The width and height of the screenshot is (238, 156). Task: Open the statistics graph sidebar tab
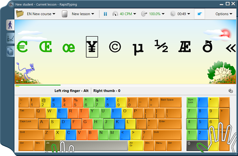(x=10, y=38)
